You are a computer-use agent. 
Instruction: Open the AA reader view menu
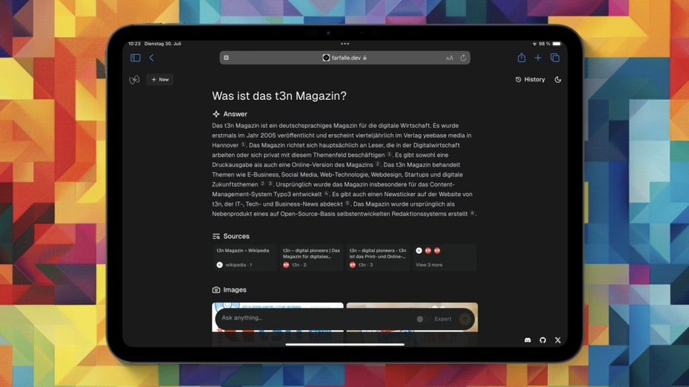click(x=449, y=58)
